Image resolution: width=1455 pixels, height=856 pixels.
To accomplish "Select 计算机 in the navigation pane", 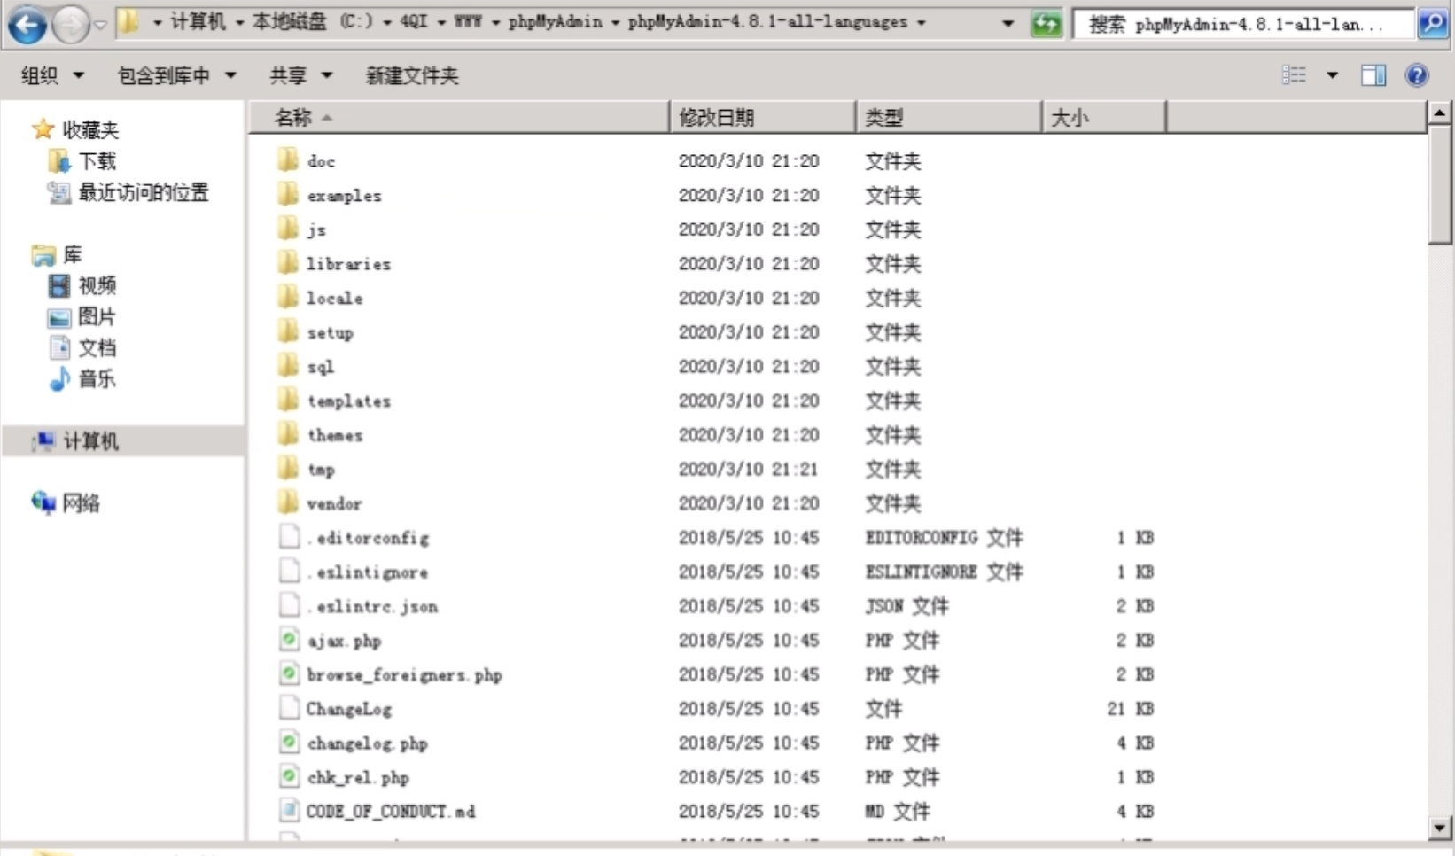I will pos(90,441).
